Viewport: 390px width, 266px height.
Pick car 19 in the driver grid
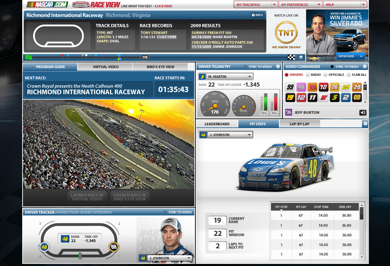click(290, 98)
